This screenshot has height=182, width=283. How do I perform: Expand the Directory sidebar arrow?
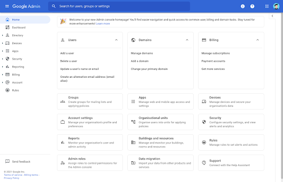2,35
